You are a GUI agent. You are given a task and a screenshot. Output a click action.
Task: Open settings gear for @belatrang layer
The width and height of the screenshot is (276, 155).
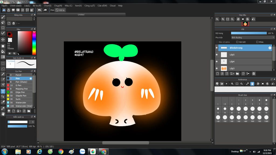tap(270, 48)
